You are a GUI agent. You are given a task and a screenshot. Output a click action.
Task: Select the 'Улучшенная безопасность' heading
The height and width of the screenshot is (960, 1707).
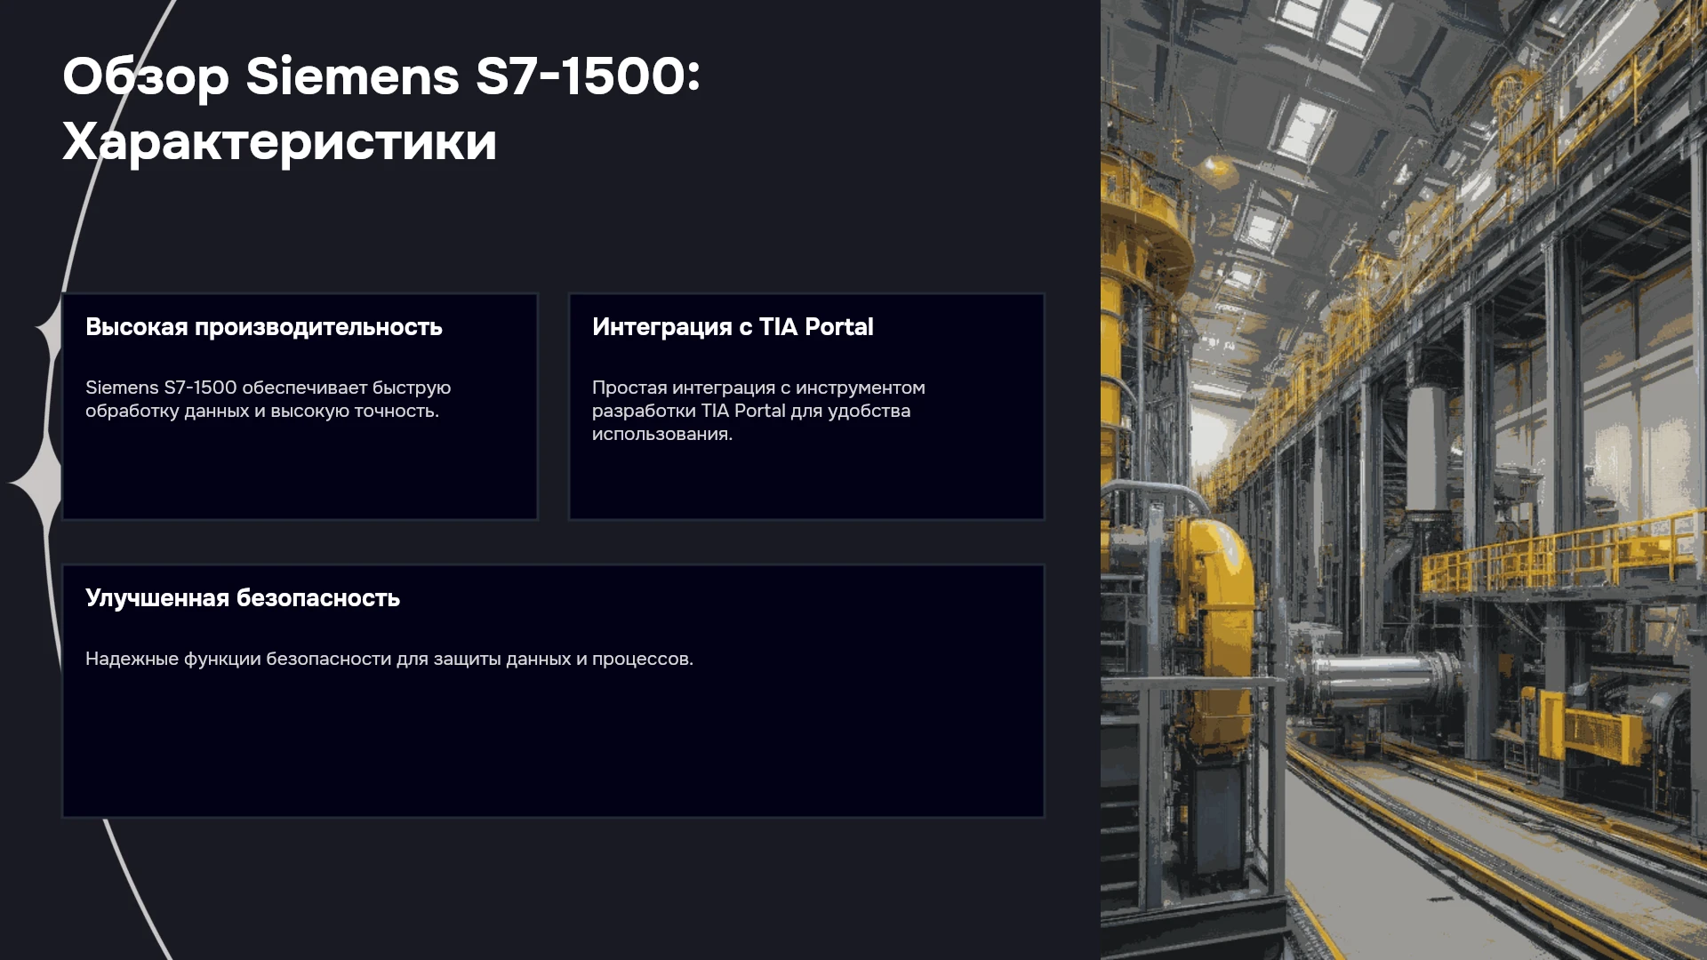coord(243,598)
